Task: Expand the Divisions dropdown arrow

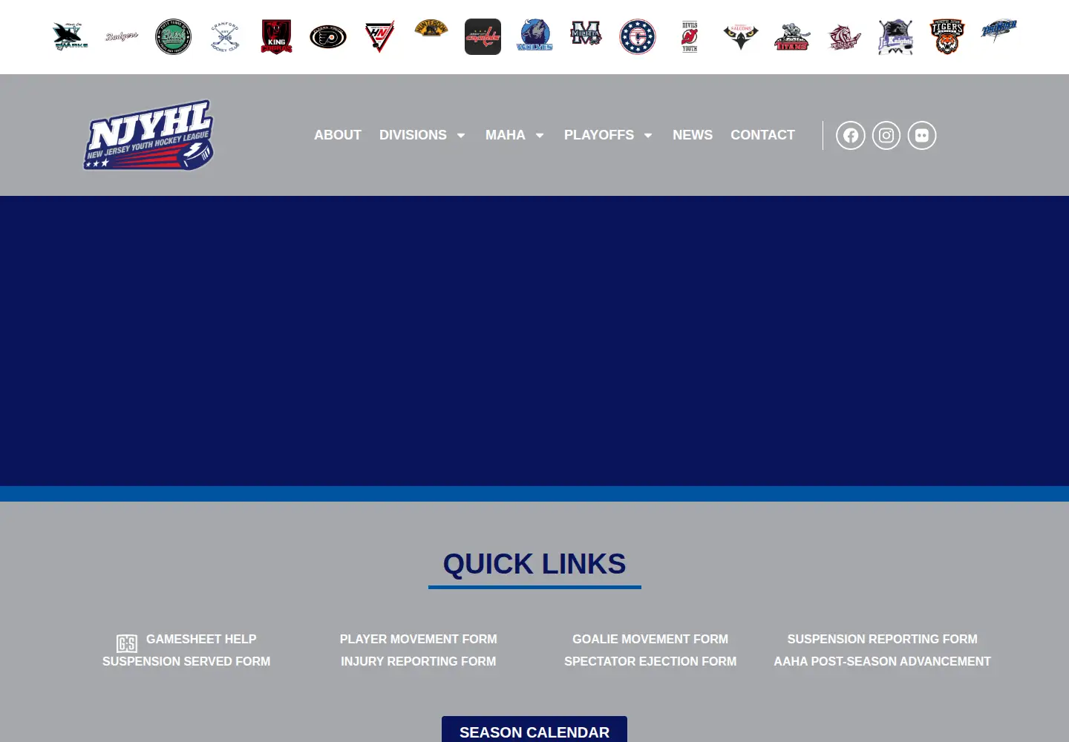Action: point(461,136)
